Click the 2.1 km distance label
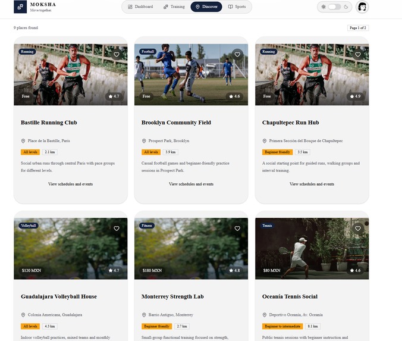The width and height of the screenshot is (402, 341). 50,152
